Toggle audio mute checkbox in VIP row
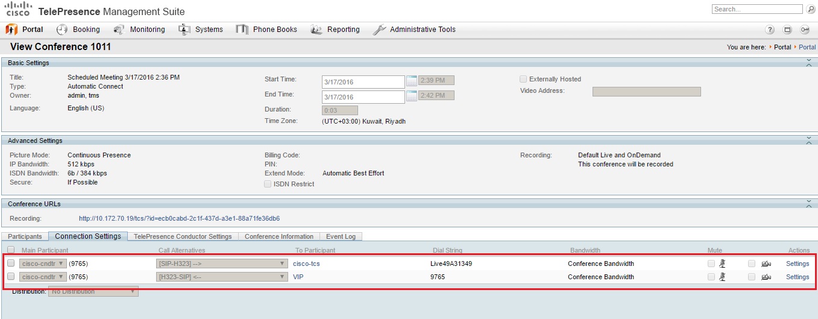 [711, 277]
